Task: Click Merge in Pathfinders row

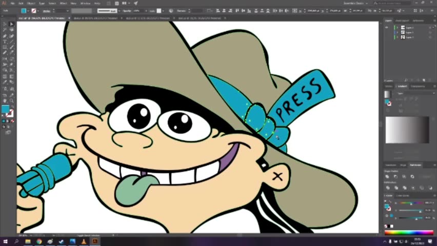Action: coord(404,188)
